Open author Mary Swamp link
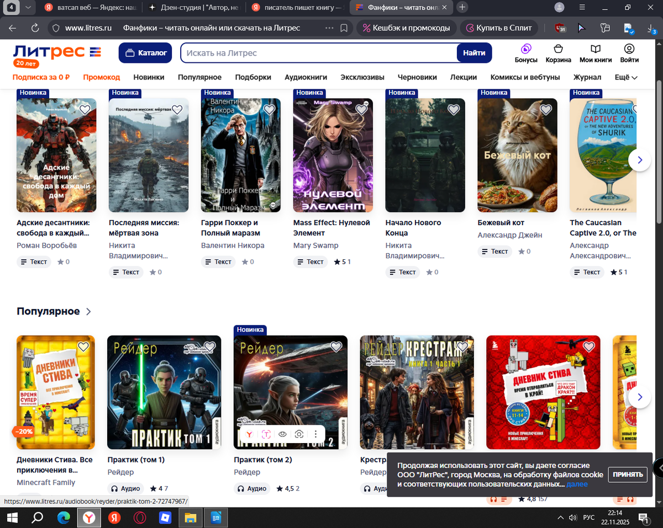The height and width of the screenshot is (528, 663). click(x=316, y=246)
